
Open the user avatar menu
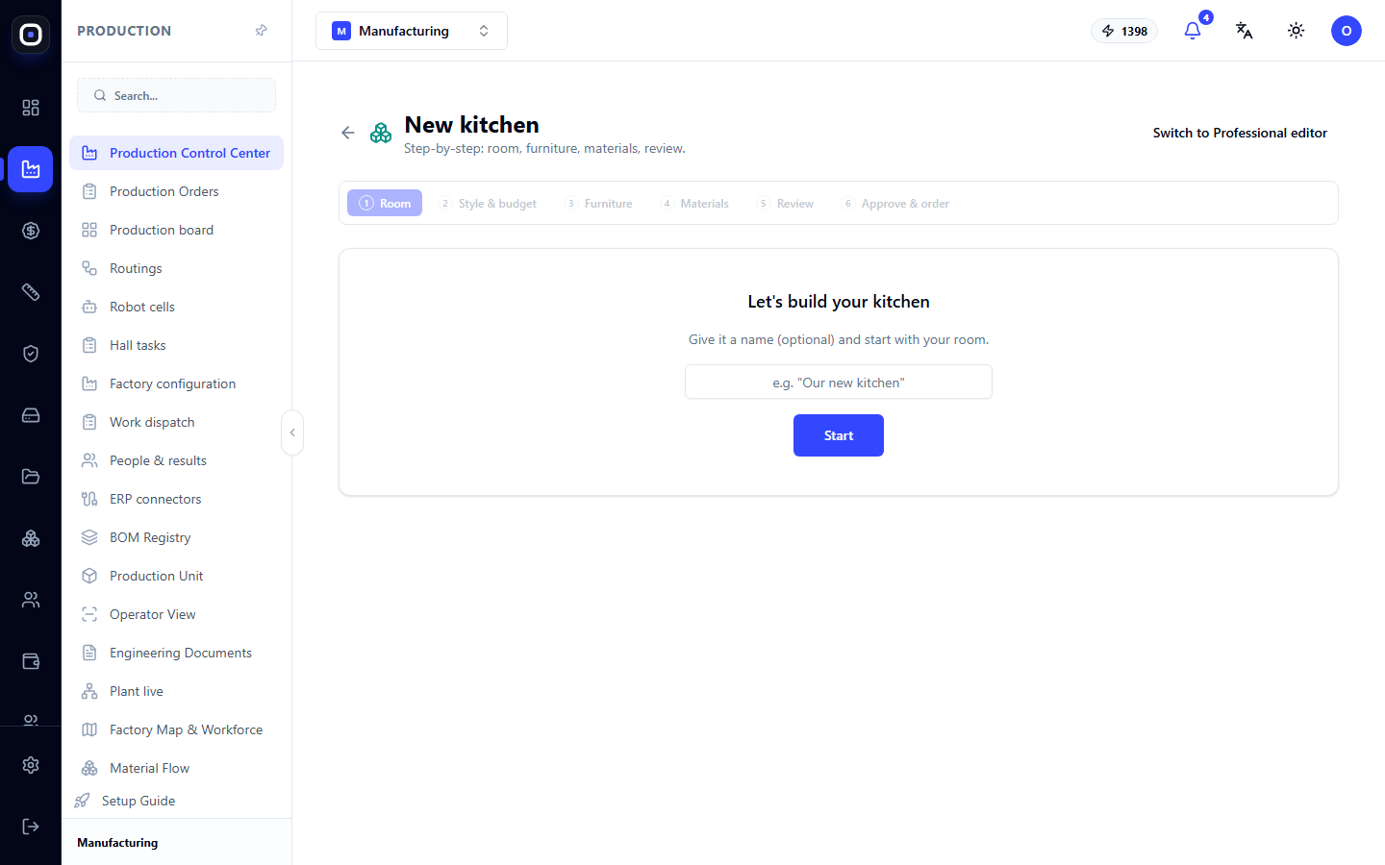[x=1347, y=31]
